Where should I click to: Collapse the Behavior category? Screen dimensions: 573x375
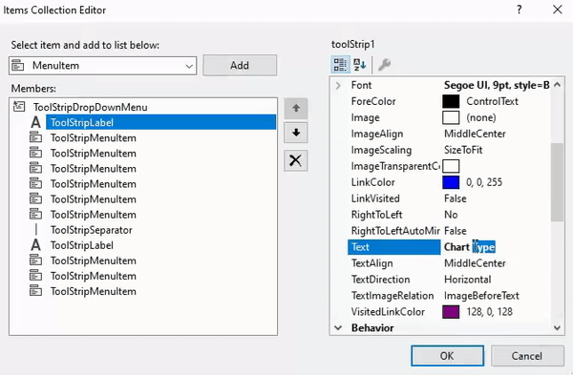(338, 328)
